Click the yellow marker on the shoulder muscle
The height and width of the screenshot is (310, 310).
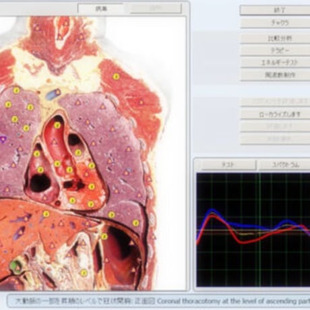click(116, 76)
